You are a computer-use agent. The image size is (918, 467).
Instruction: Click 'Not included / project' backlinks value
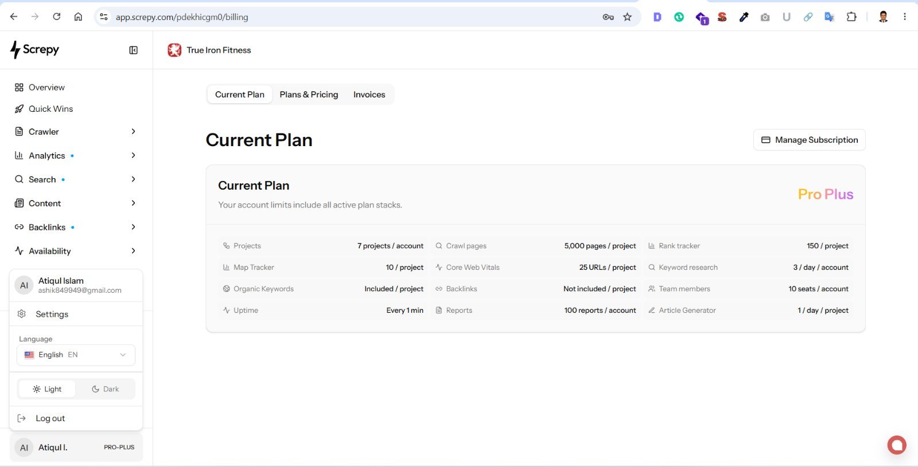click(600, 289)
